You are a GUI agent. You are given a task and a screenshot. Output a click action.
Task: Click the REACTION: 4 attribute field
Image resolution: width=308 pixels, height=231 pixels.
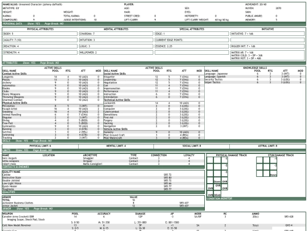(40, 46)
